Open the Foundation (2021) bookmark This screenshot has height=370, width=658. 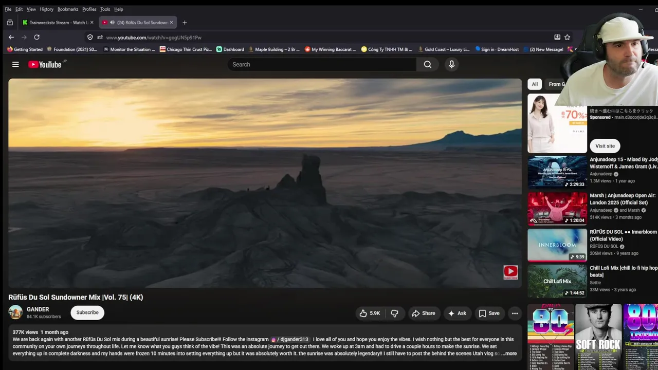(x=72, y=49)
